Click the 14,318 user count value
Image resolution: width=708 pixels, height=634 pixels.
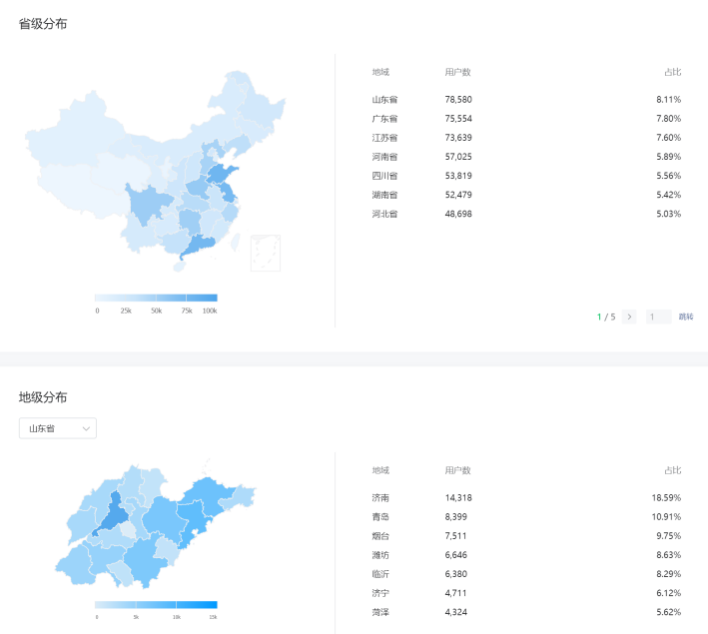(x=458, y=497)
